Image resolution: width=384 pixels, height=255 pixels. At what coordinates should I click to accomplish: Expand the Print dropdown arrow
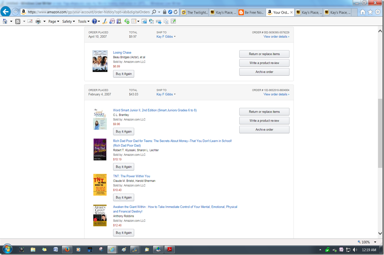(44, 21)
